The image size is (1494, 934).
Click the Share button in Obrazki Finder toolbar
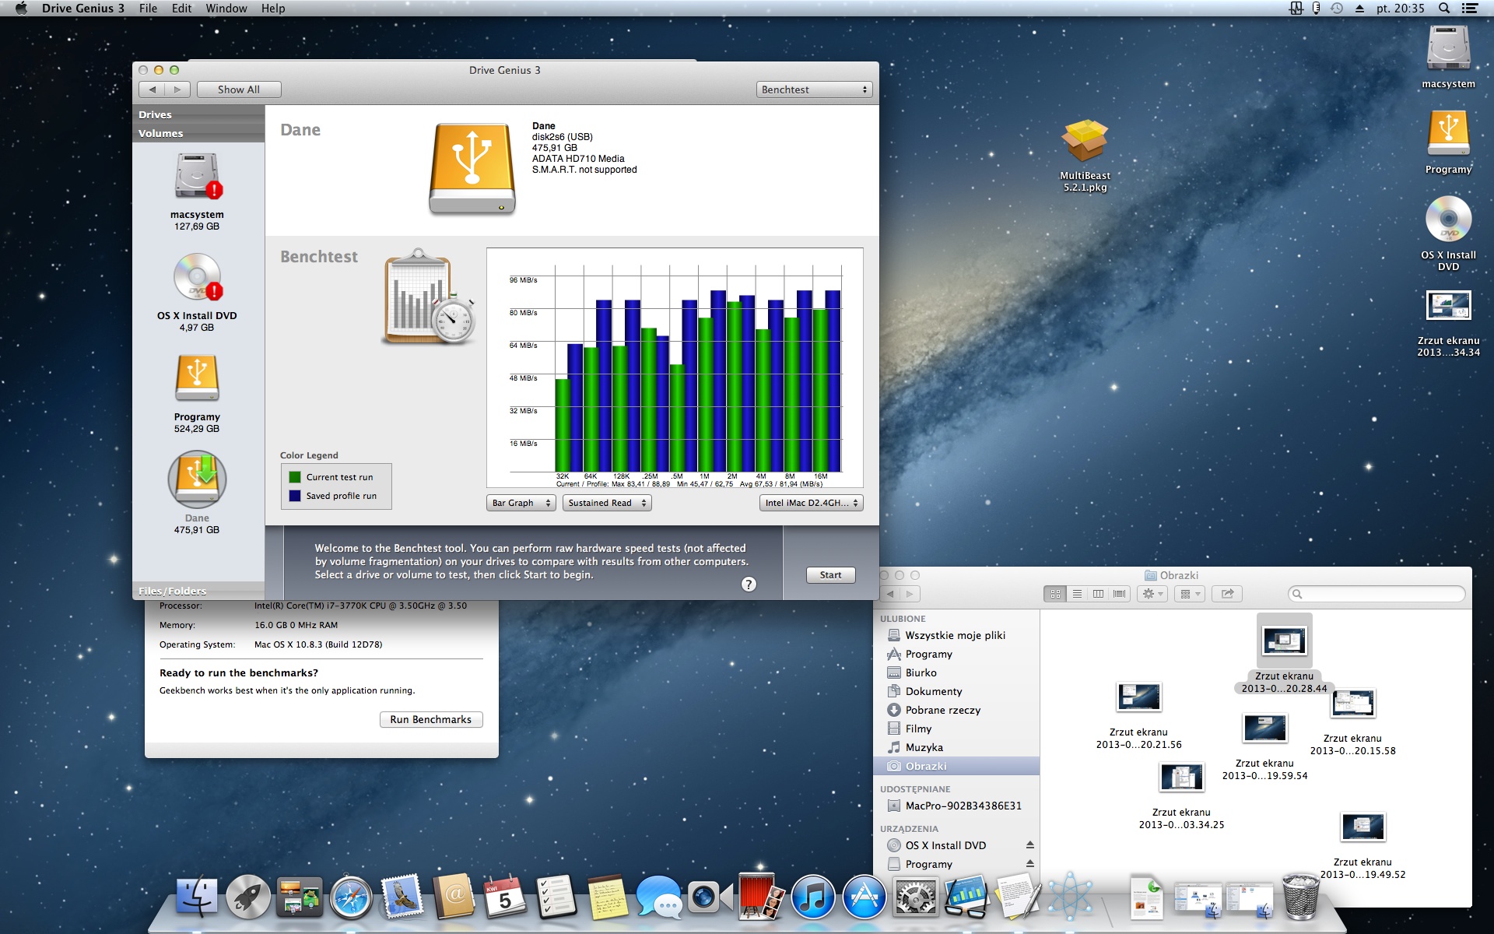click(x=1227, y=594)
